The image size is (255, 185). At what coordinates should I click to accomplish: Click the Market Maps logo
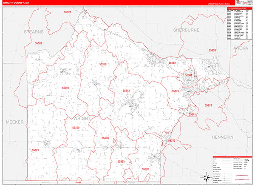[x=241, y=3]
